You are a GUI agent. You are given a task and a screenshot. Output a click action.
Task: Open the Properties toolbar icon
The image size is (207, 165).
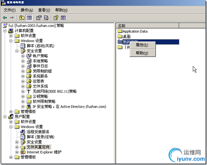tap(39, 18)
